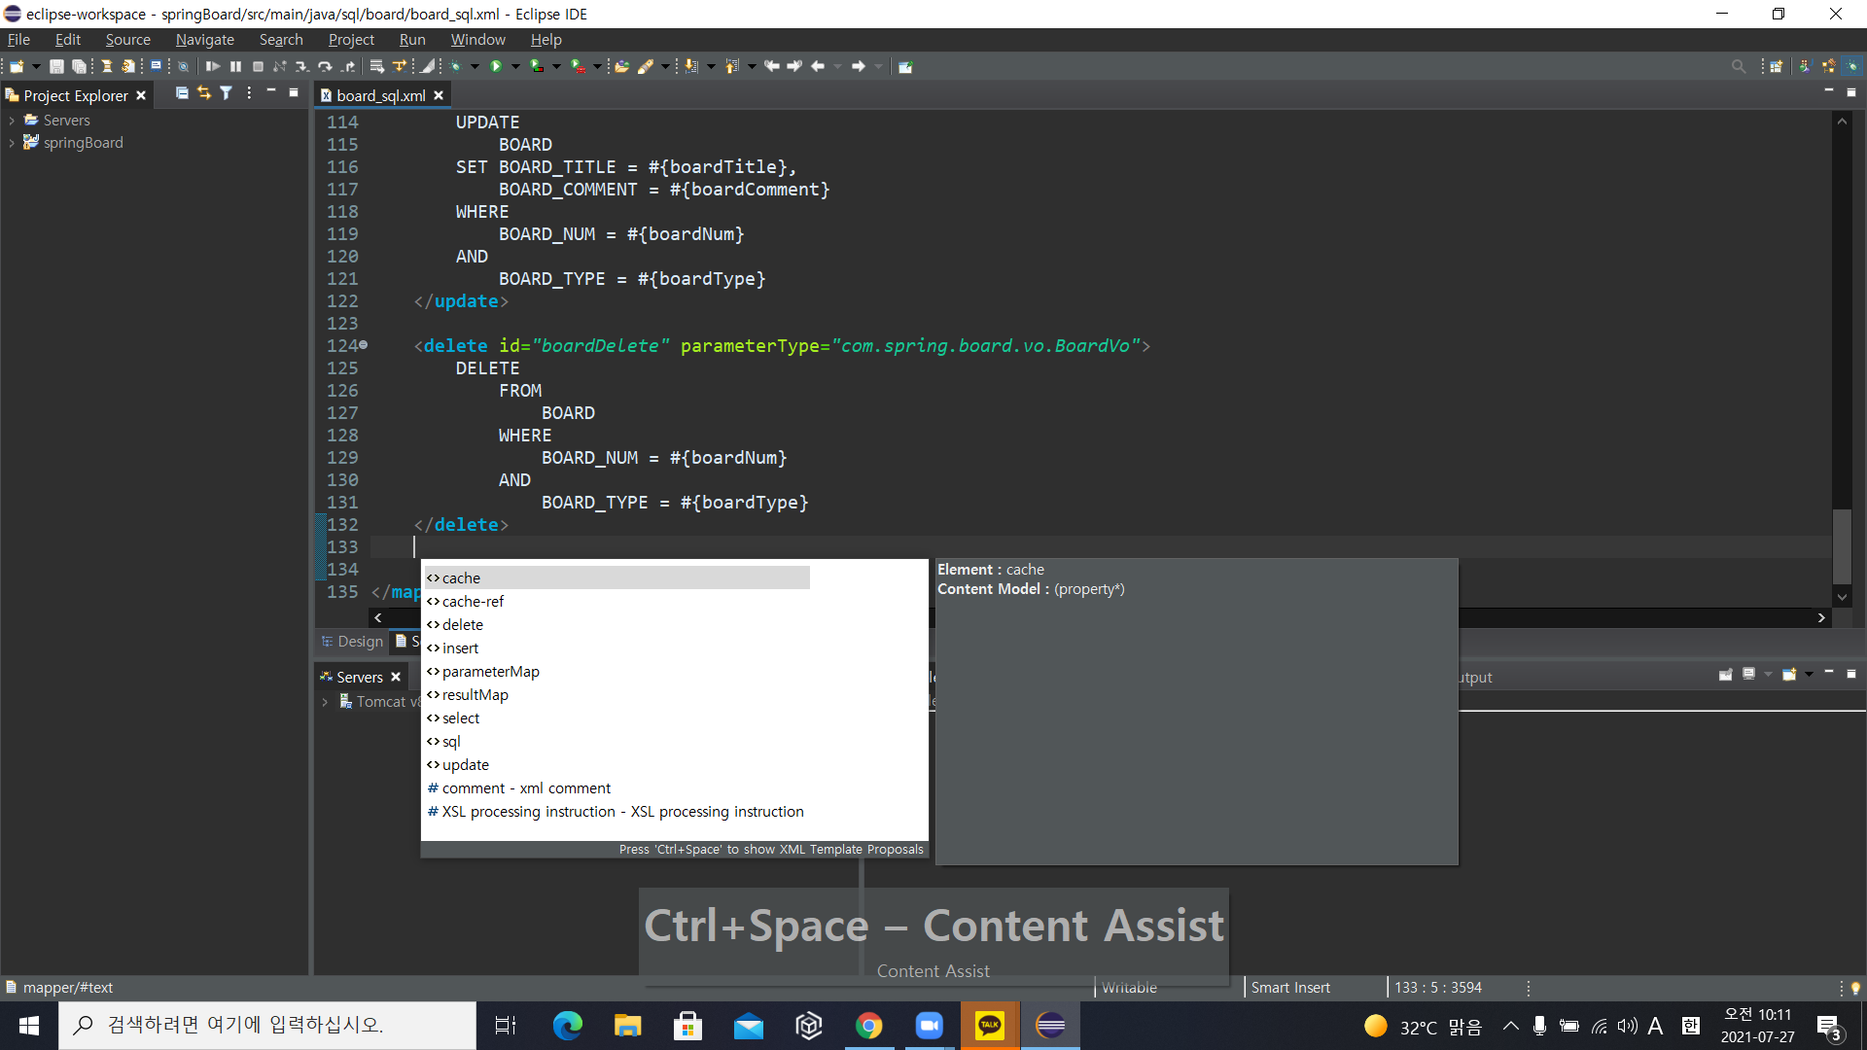The height and width of the screenshot is (1050, 1867).
Task: Click the Save All icon
Action: pyautogui.click(x=79, y=66)
